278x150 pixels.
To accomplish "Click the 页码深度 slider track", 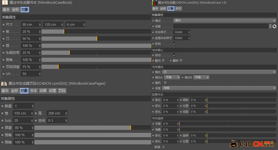I will pyautogui.click(x=96, y=67).
